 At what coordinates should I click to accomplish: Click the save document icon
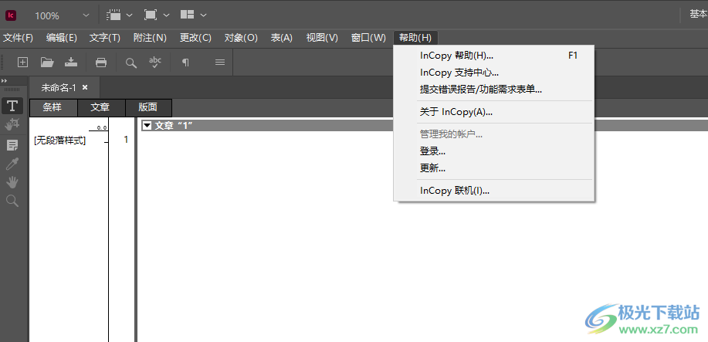[71, 63]
